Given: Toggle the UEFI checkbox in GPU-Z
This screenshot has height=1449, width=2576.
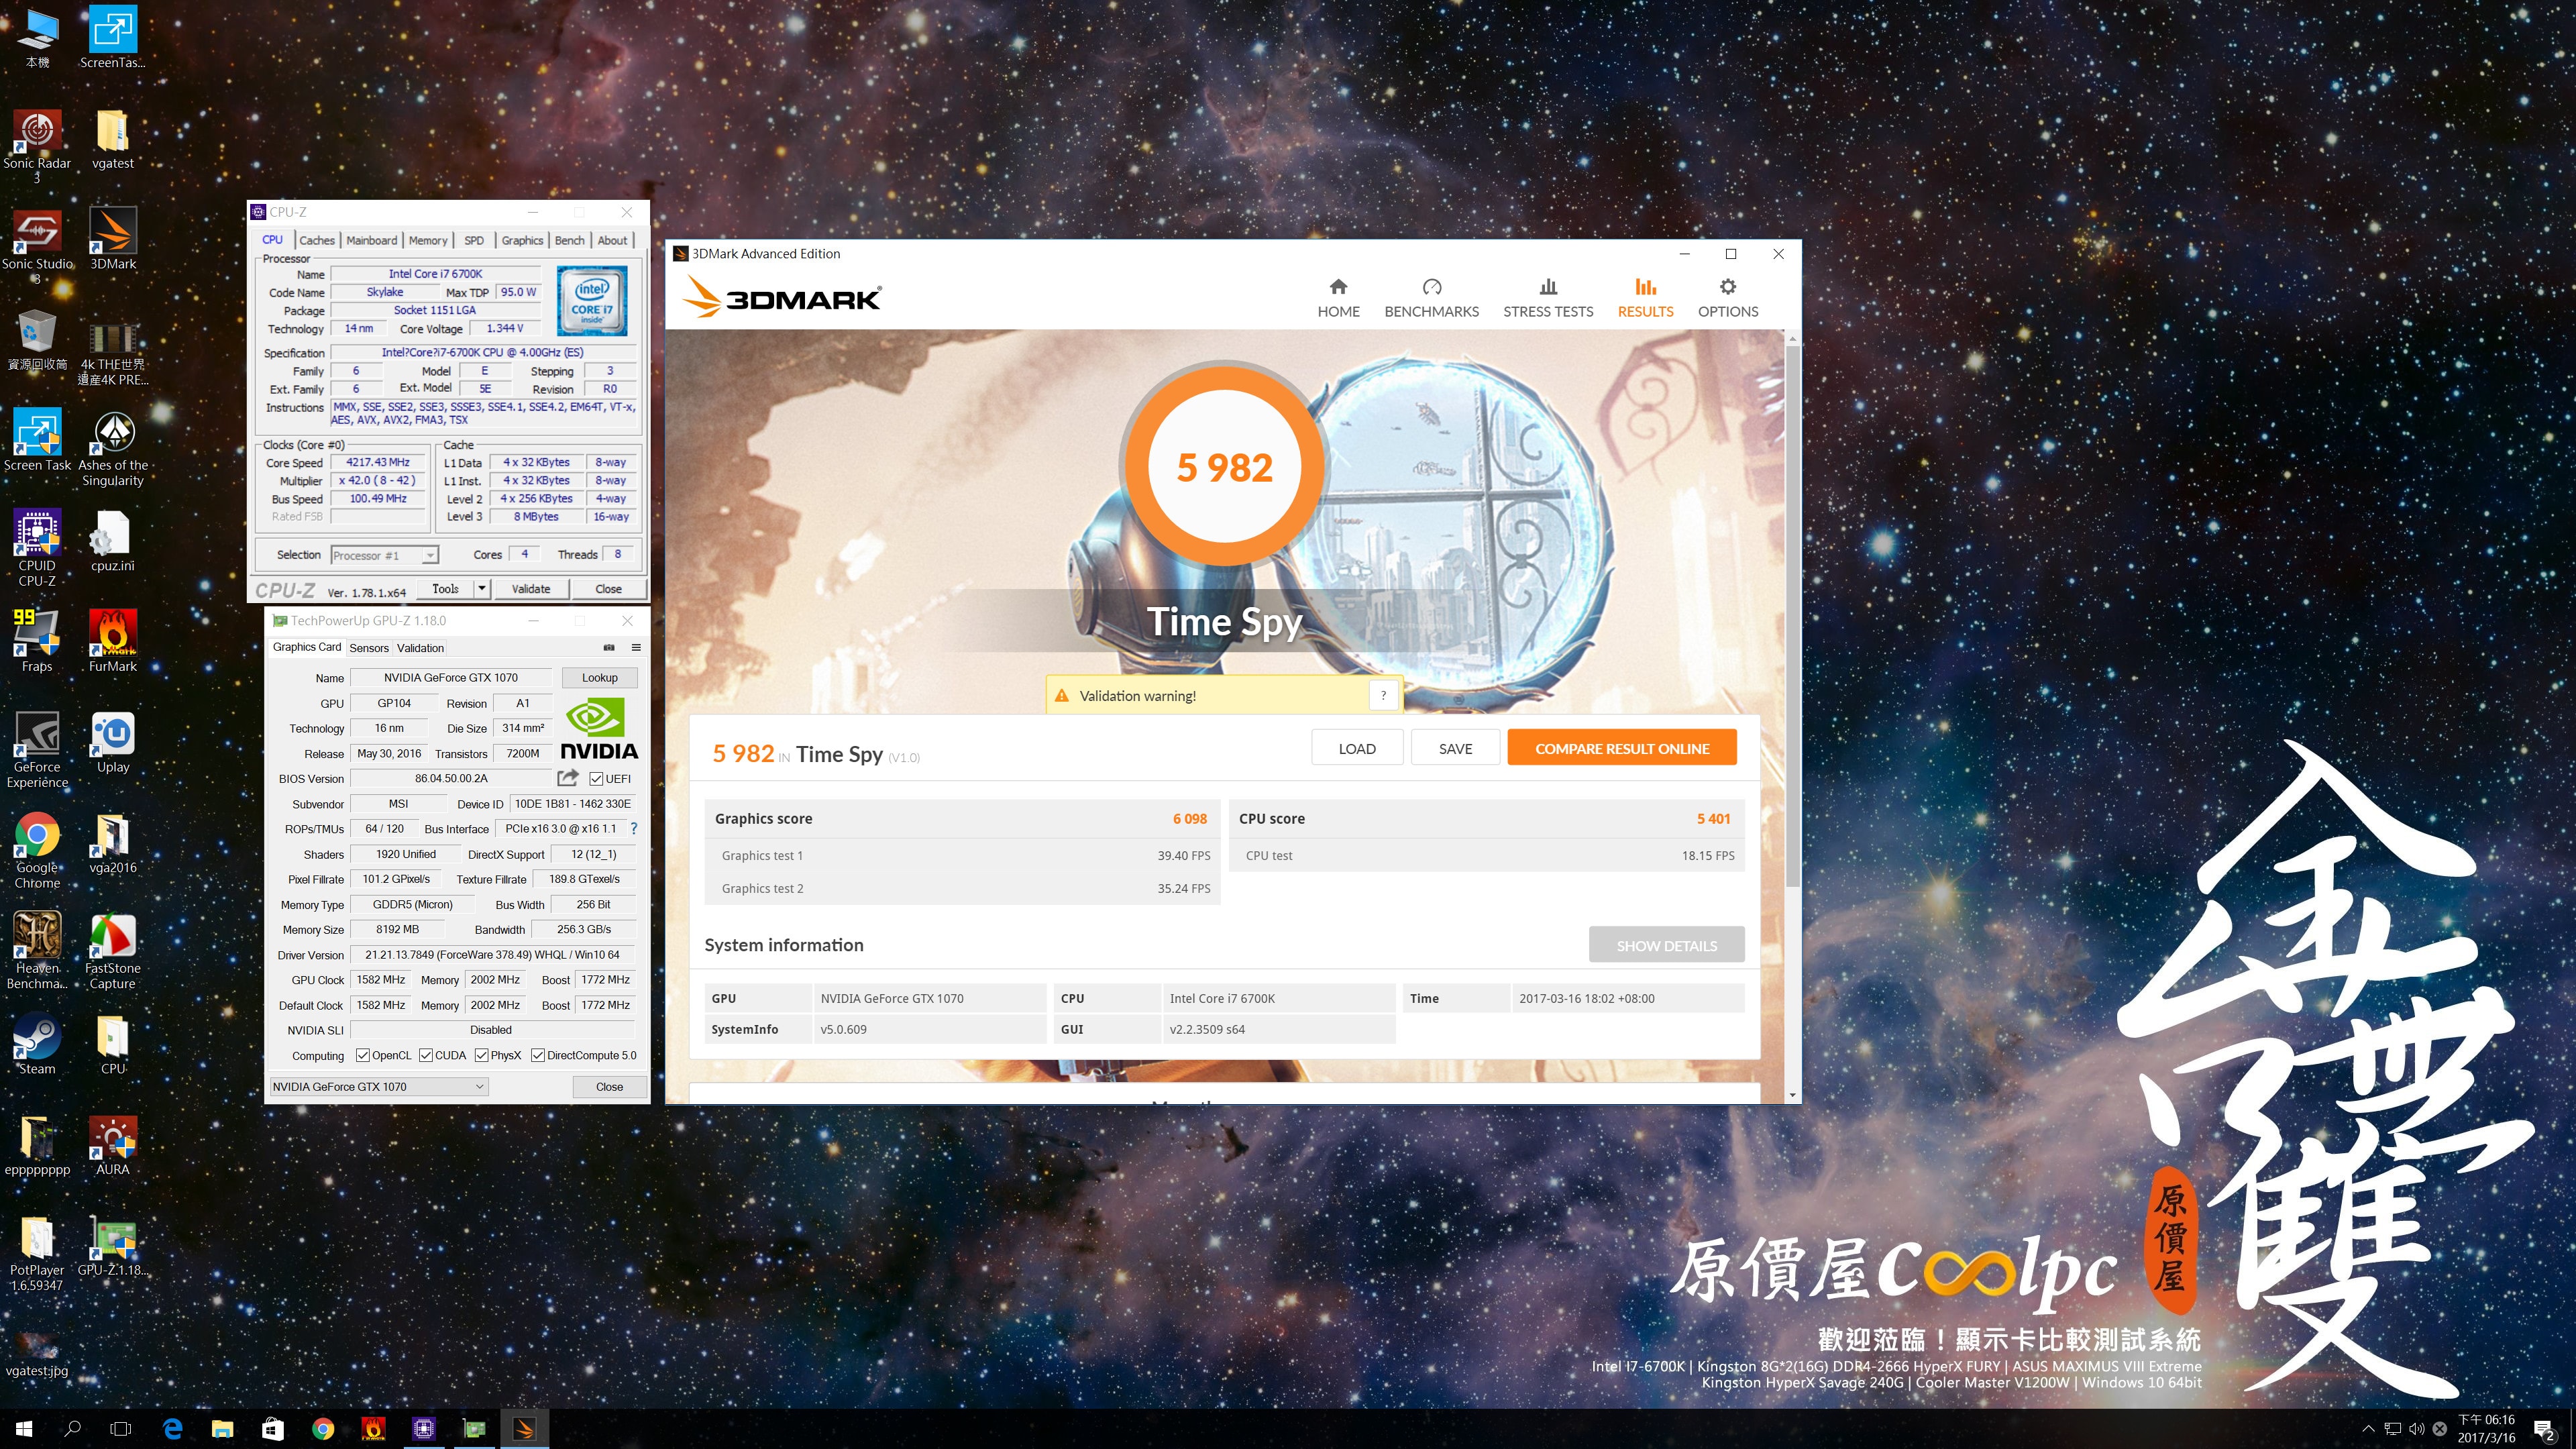Looking at the screenshot, I should 596,778.
